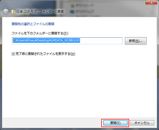Toggle the 完了時に展開されたファイルを表示する checkbox
The image size is (159, 130).
click(x=14, y=54)
